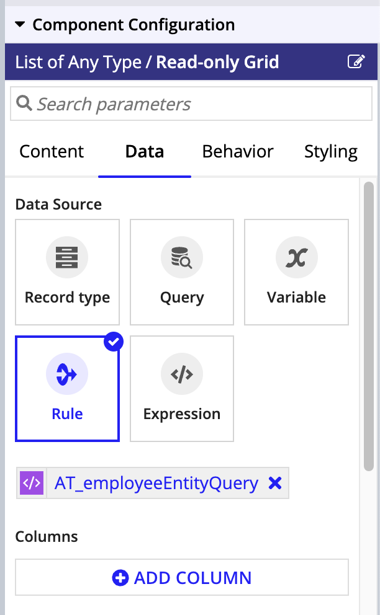Open the AT_employeeEntityQuery rule link

(156, 483)
